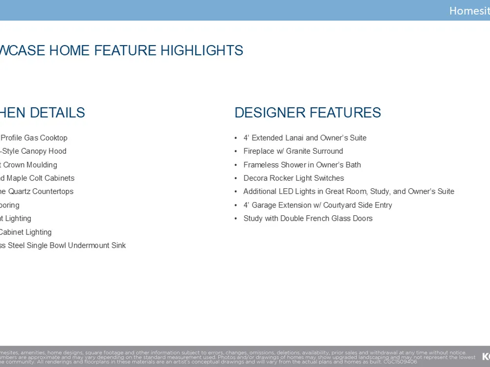Click the KITCHEN DETAILS section heading
Image resolution: width=490 pixels, height=367 pixels.
(x=43, y=113)
